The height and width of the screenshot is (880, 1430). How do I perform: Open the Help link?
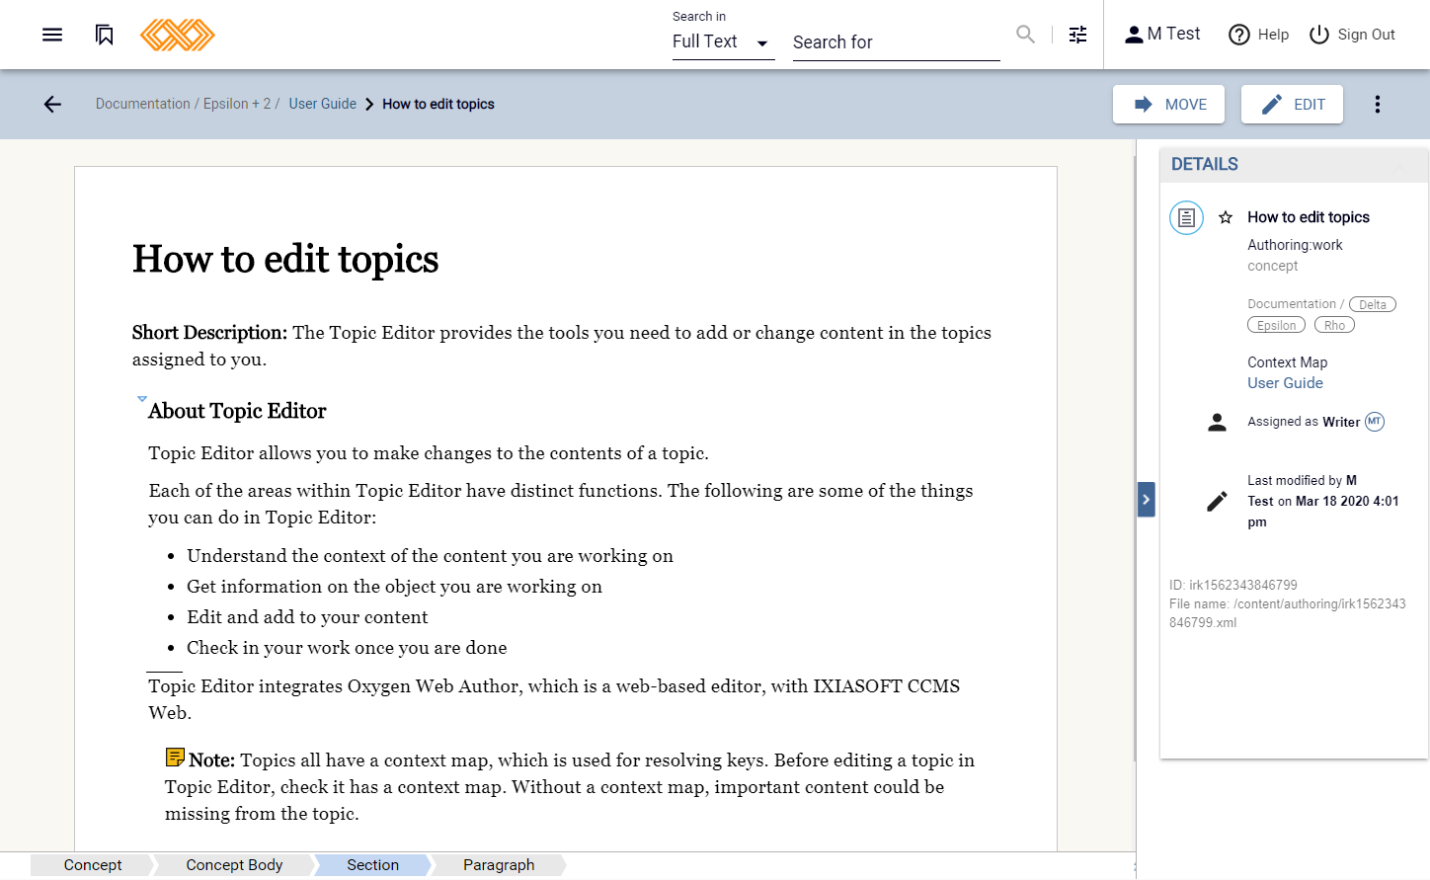click(x=1258, y=35)
